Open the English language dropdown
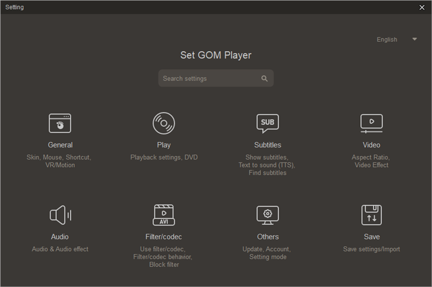432x287 pixels. coord(387,40)
